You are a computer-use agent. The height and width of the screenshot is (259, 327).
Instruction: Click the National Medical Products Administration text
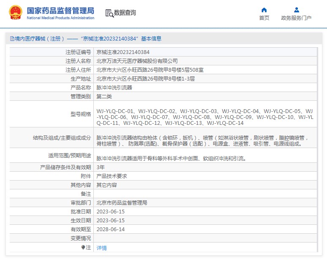coord(60,18)
